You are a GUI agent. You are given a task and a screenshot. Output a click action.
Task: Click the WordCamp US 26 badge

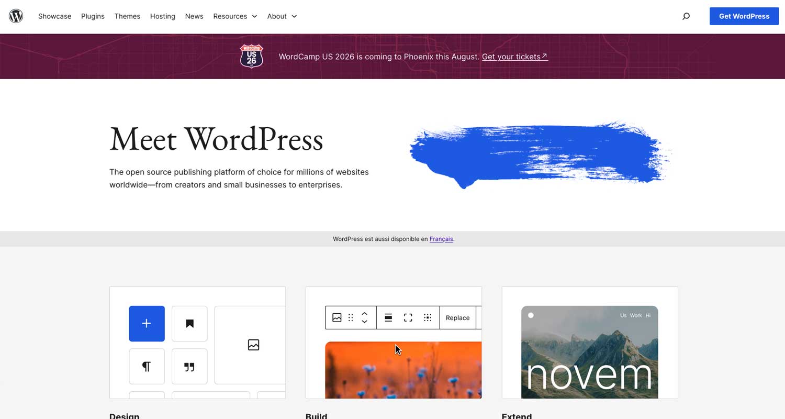pyautogui.click(x=251, y=56)
